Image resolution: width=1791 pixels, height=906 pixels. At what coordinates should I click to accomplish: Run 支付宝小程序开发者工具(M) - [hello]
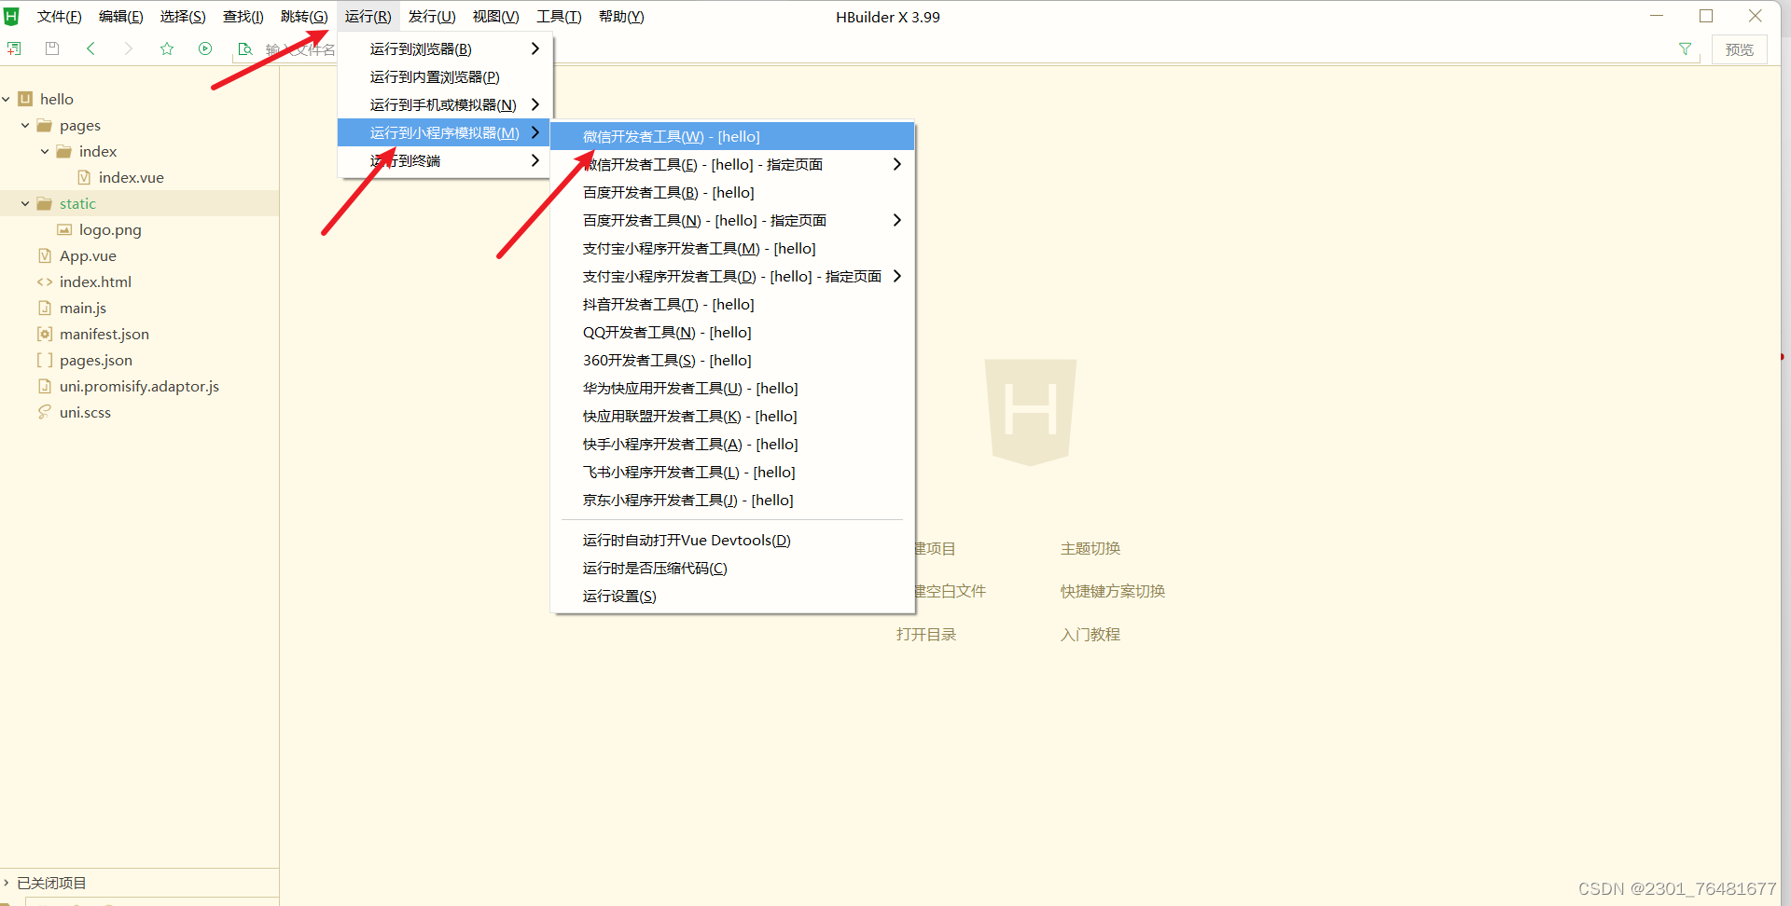(732, 248)
